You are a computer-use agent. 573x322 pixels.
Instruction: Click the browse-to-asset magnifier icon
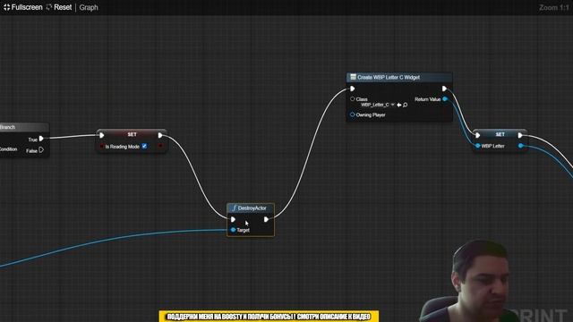[405, 106]
